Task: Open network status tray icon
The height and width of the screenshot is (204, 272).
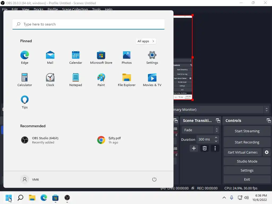Action: [240, 198]
